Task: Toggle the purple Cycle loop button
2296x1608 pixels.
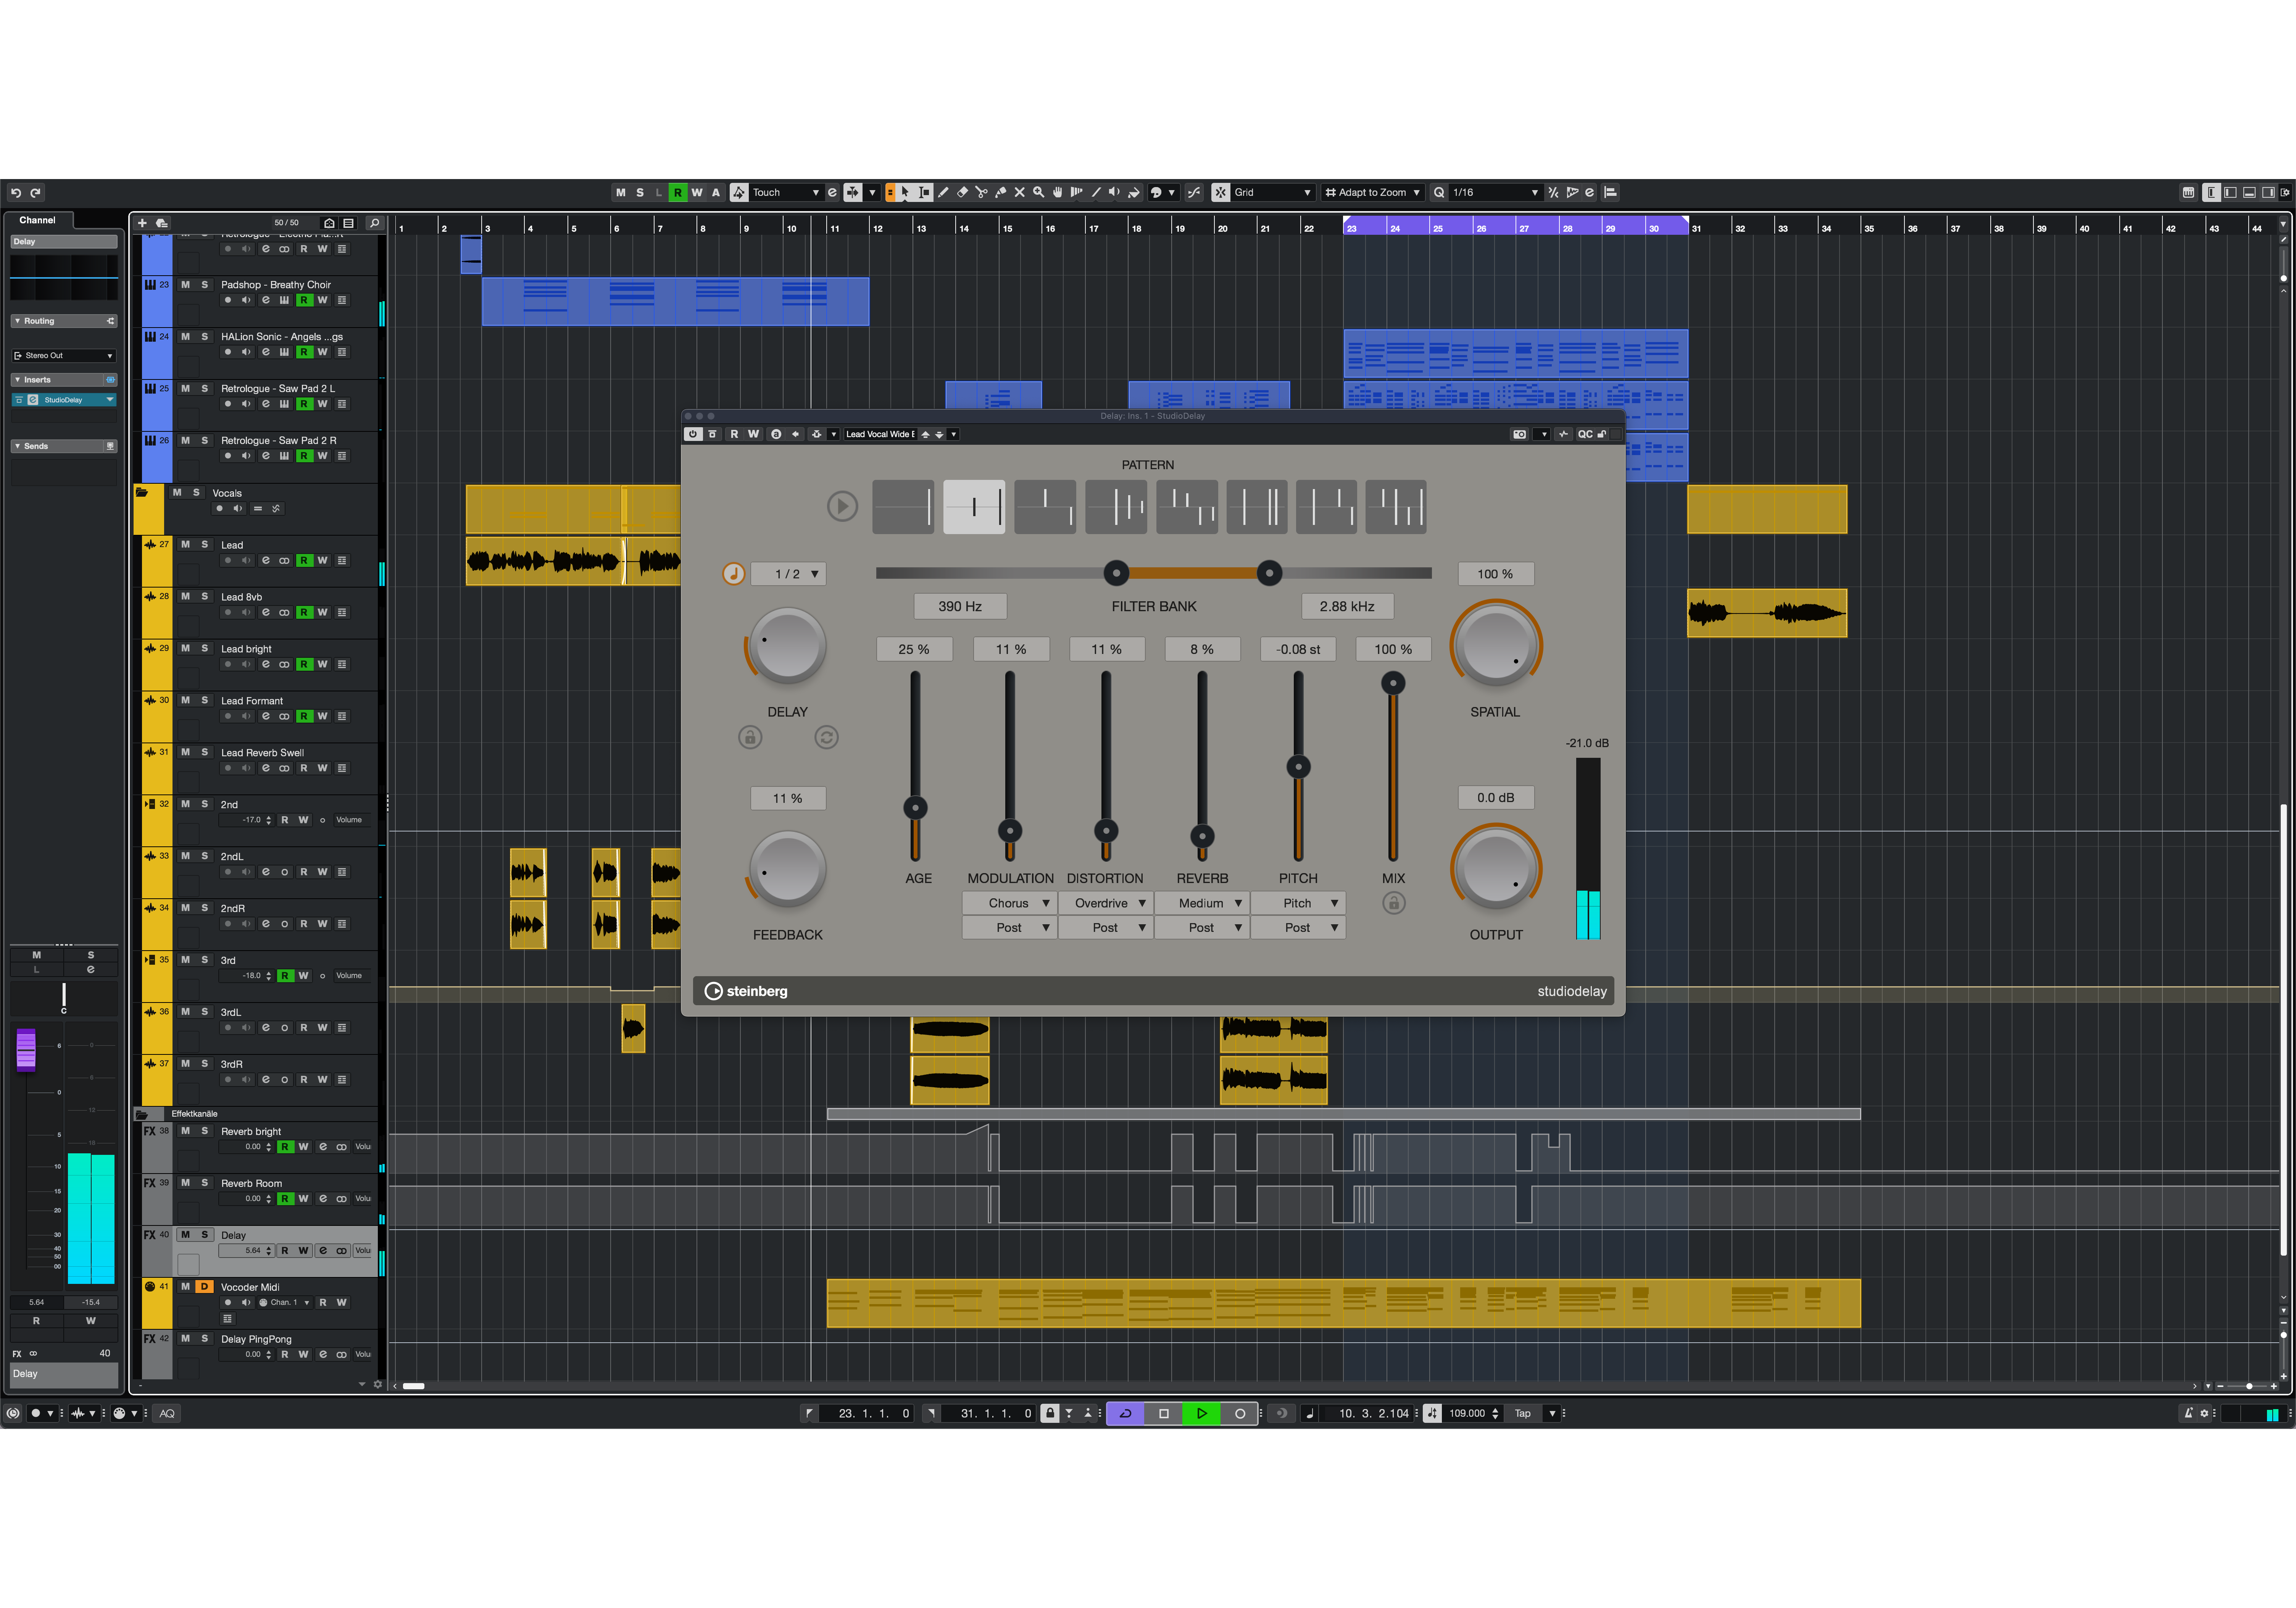Action: click(1125, 1413)
